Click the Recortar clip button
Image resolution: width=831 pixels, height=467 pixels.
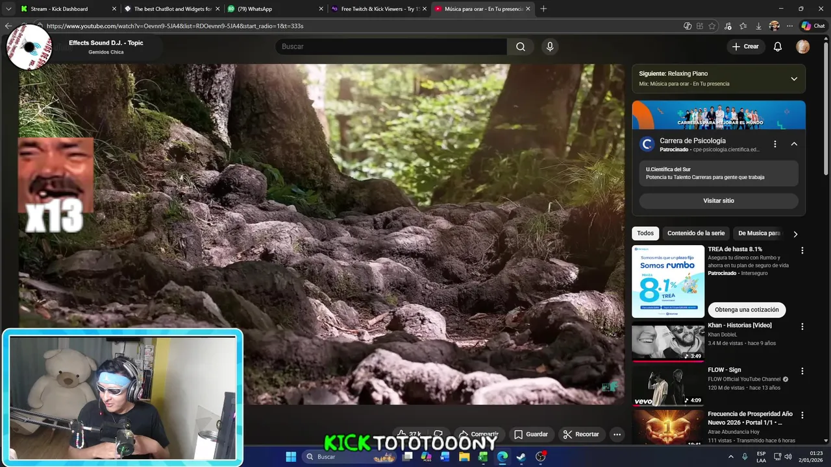pos(581,434)
